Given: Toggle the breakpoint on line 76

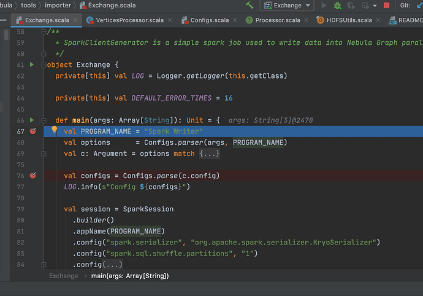Looking at the screenshot, I should [33, 176].
